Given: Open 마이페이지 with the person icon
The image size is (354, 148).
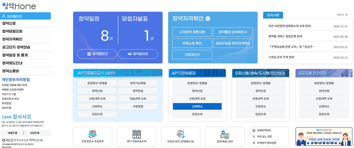Looking at the screenshot, I should point(25,16).
